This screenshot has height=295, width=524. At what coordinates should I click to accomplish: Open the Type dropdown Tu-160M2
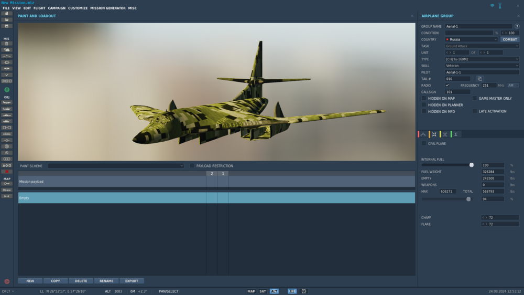point(482,59)
